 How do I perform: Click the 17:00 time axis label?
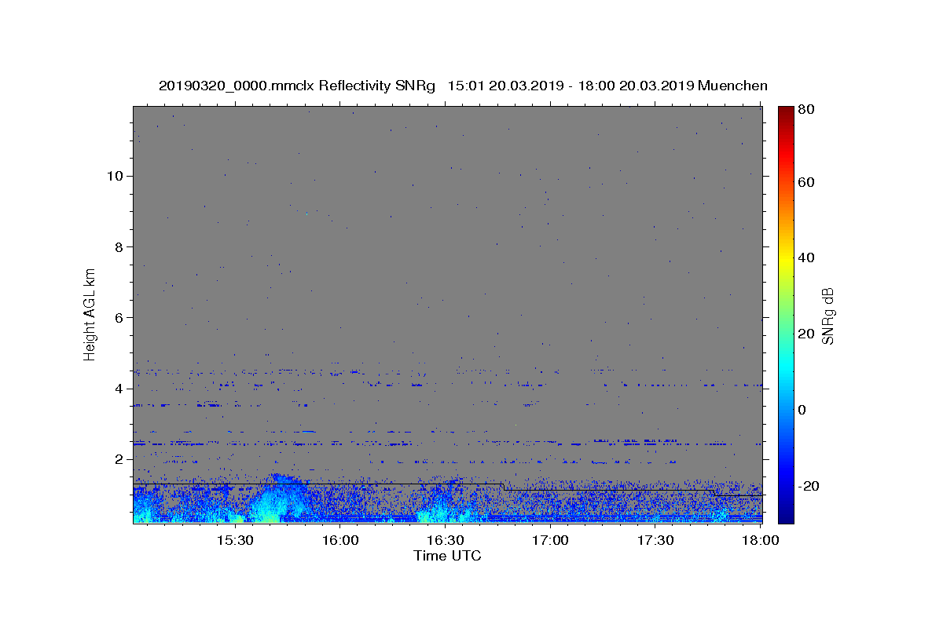550,540
